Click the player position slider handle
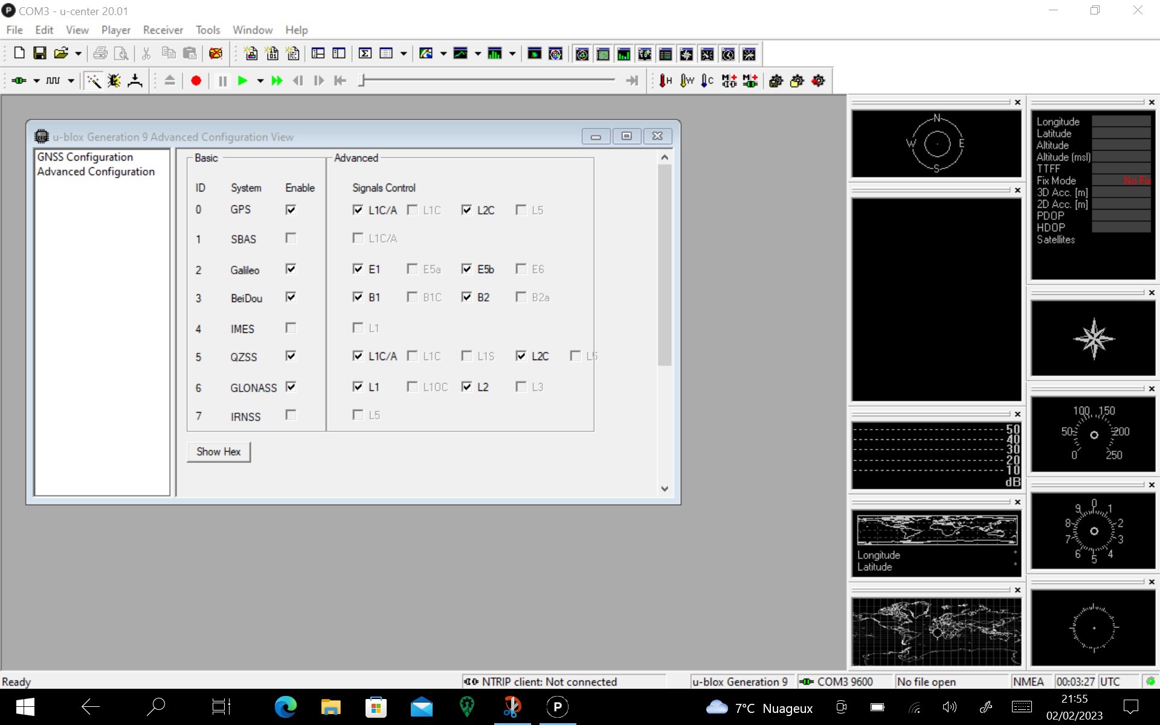 click(361, 80)
